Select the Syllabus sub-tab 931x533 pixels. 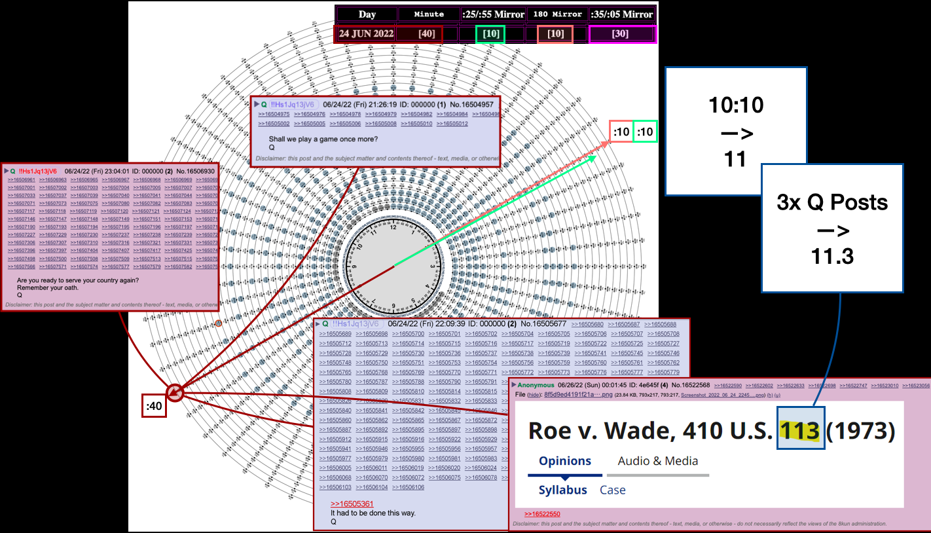pyautogui.click(x=563, y=490)
